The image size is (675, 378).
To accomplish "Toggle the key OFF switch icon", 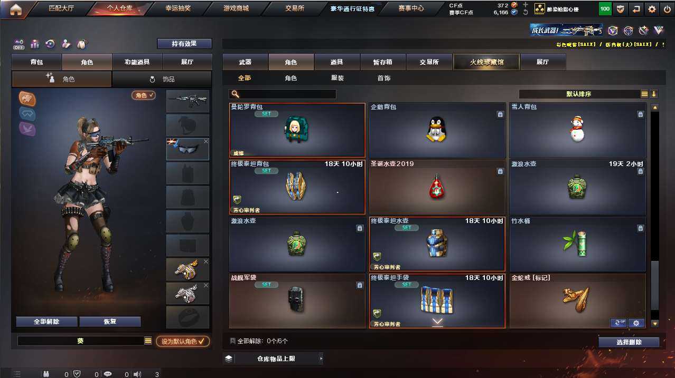I will (x=19, y=44).
